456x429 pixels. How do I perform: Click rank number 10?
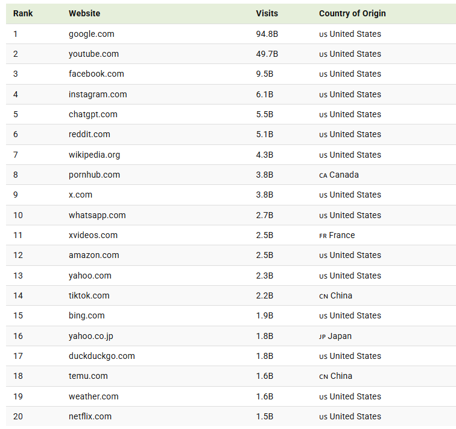[18, 215]
